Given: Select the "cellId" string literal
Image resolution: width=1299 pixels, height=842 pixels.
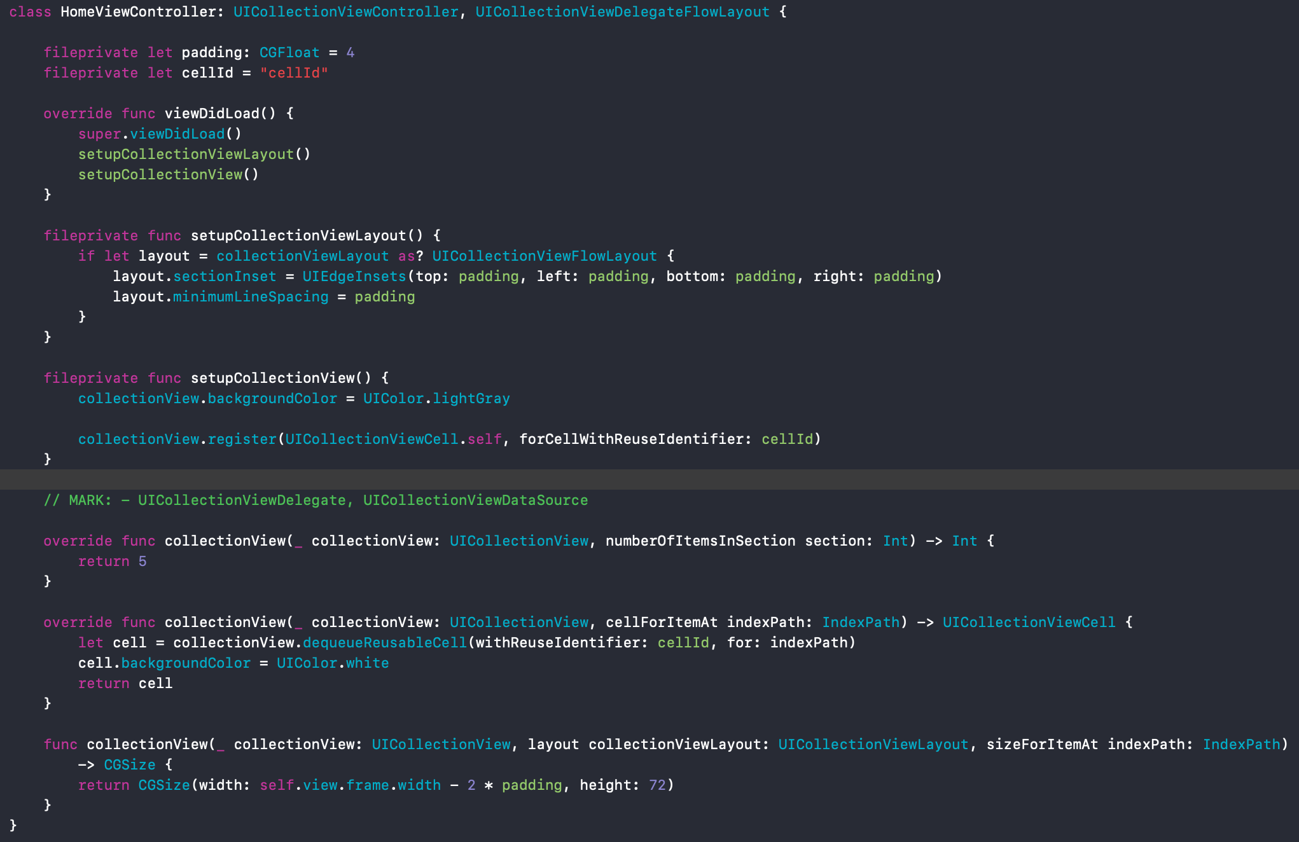Looking at the screenshot, I should pos(294,72).
